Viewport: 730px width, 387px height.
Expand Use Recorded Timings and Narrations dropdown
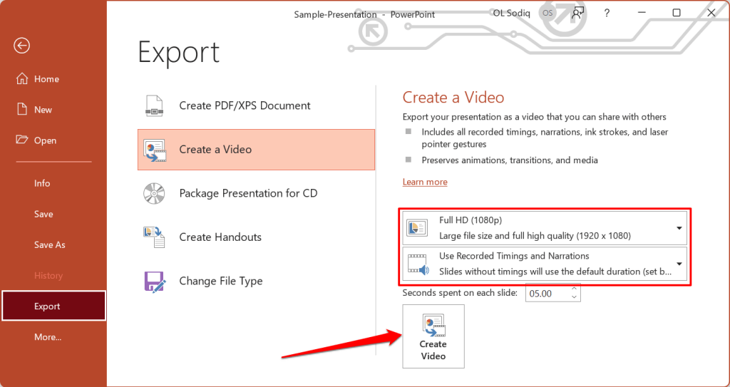point(545,264)
